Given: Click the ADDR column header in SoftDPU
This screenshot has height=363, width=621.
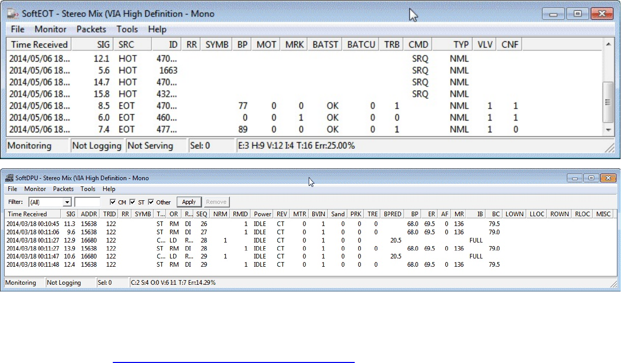Looking at the screenshot, I should point(89,214).
